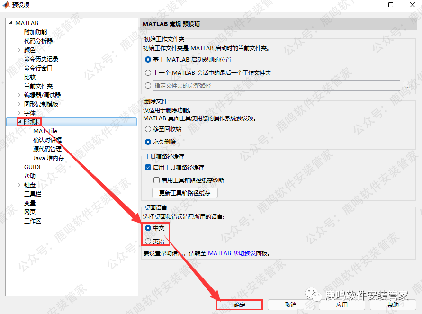Open the Java 堆内存 settings page
Image resolution: width=422 pixels, height=314 pixels.
(48, 158)
